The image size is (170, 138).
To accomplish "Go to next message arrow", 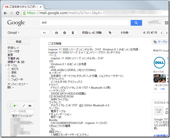I will [x=166, y=33].
